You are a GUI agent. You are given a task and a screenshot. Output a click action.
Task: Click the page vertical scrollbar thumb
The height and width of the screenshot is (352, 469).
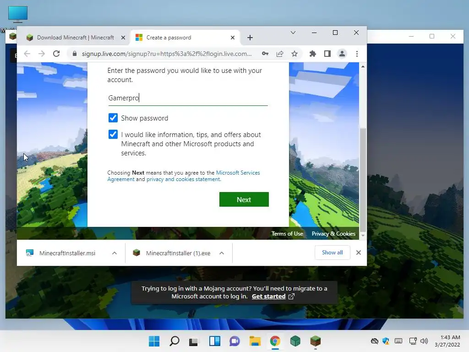point(363,179)
